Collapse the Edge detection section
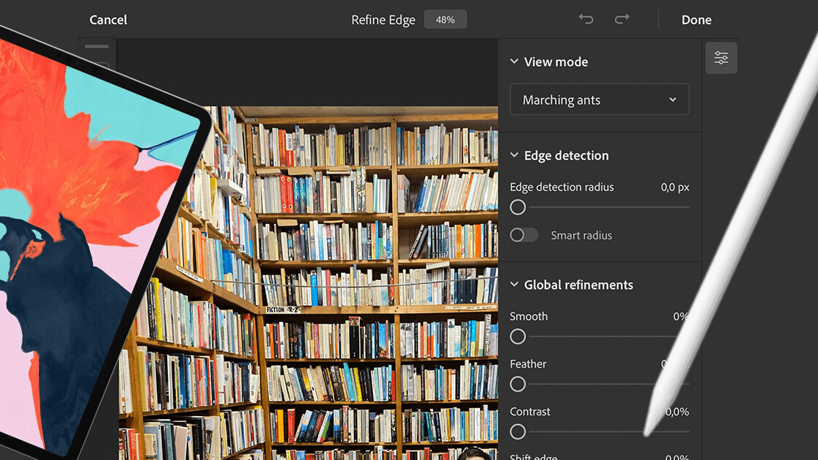The height and width of the screenshot is (460, 818). click(x=515, y=156)
